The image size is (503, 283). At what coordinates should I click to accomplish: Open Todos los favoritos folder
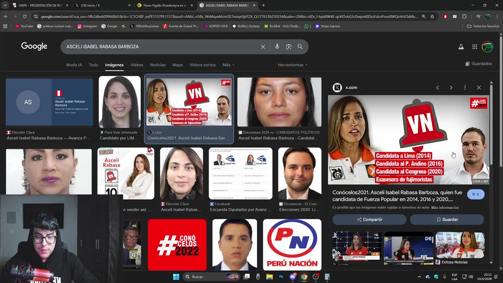pos(483,26)
